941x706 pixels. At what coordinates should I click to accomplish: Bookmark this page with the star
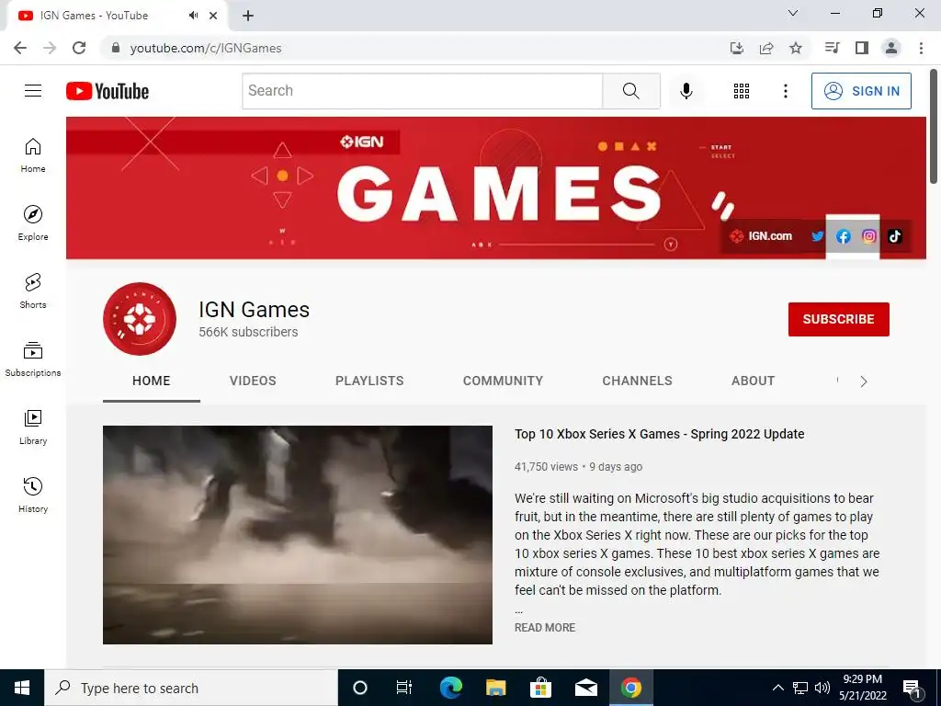click(x=796, y=48)
